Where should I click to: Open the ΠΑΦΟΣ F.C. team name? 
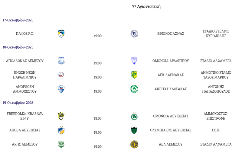coord(25,34)
